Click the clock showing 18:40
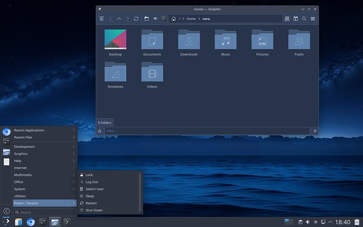This screenshot has width=363, height=227. tap(342, 222)
